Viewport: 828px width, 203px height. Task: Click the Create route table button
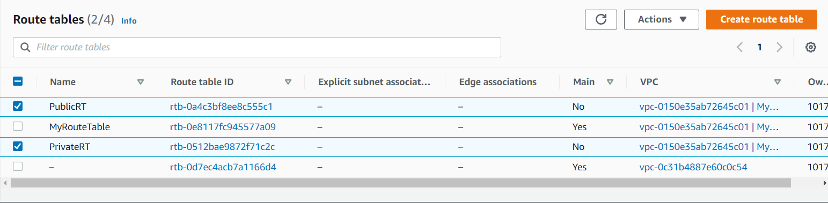pos(761,19)
